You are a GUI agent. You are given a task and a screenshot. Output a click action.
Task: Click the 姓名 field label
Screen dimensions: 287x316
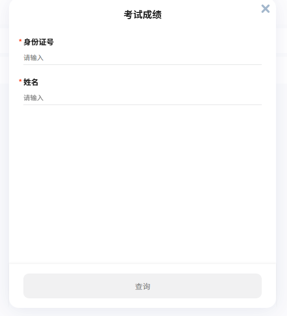[31, 82]
